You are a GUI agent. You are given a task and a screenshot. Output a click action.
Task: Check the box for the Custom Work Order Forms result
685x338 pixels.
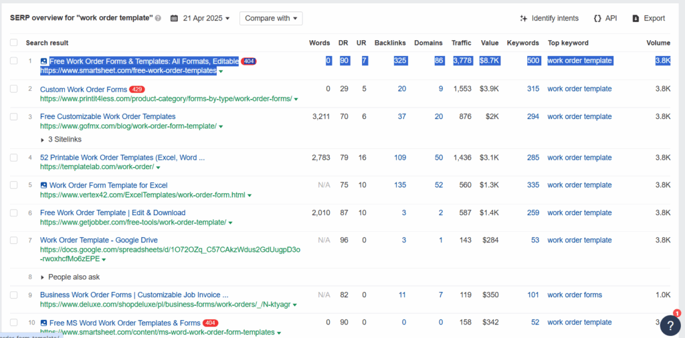[x=14, y=89]
